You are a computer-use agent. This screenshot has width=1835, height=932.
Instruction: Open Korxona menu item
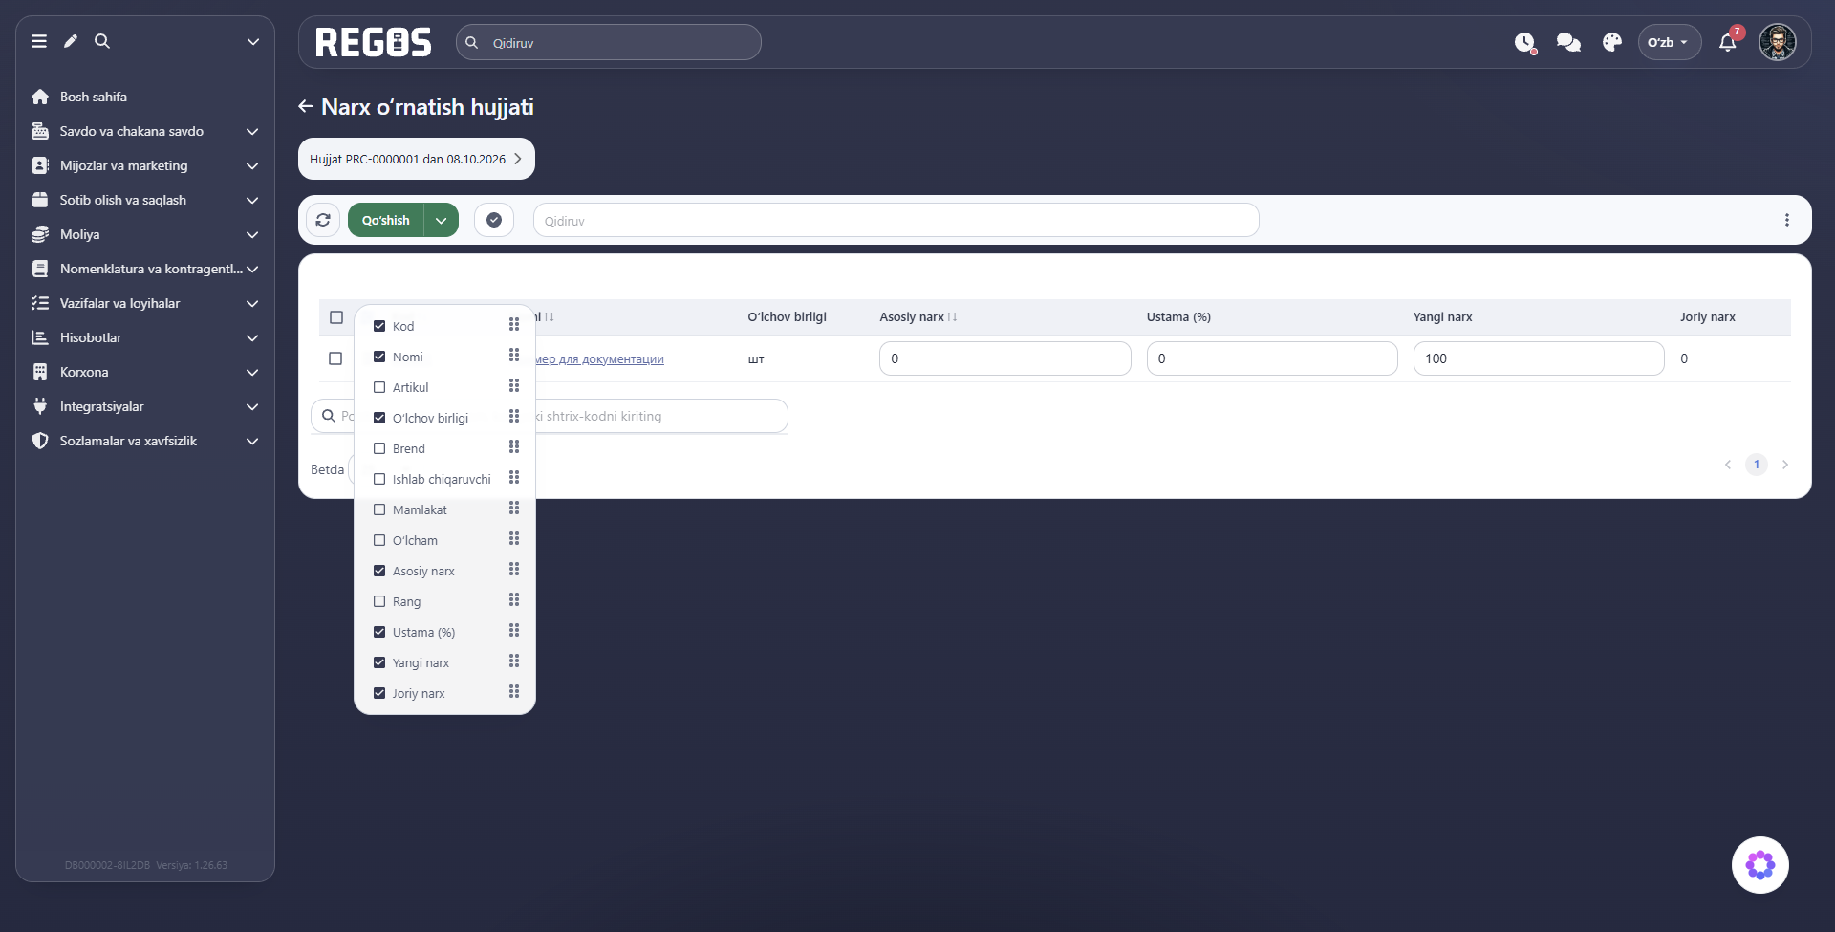click(x=145, y=372)
